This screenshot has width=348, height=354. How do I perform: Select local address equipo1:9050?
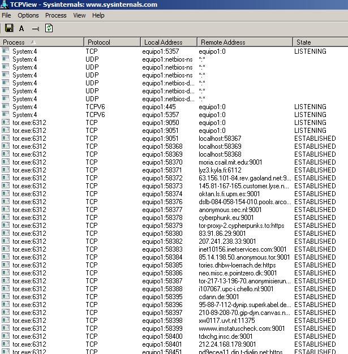click(x=161, y=123)
